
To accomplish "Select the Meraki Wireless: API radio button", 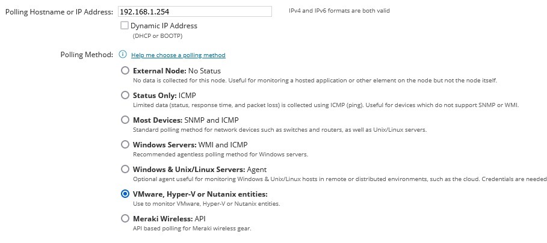I will pos(125,218).
